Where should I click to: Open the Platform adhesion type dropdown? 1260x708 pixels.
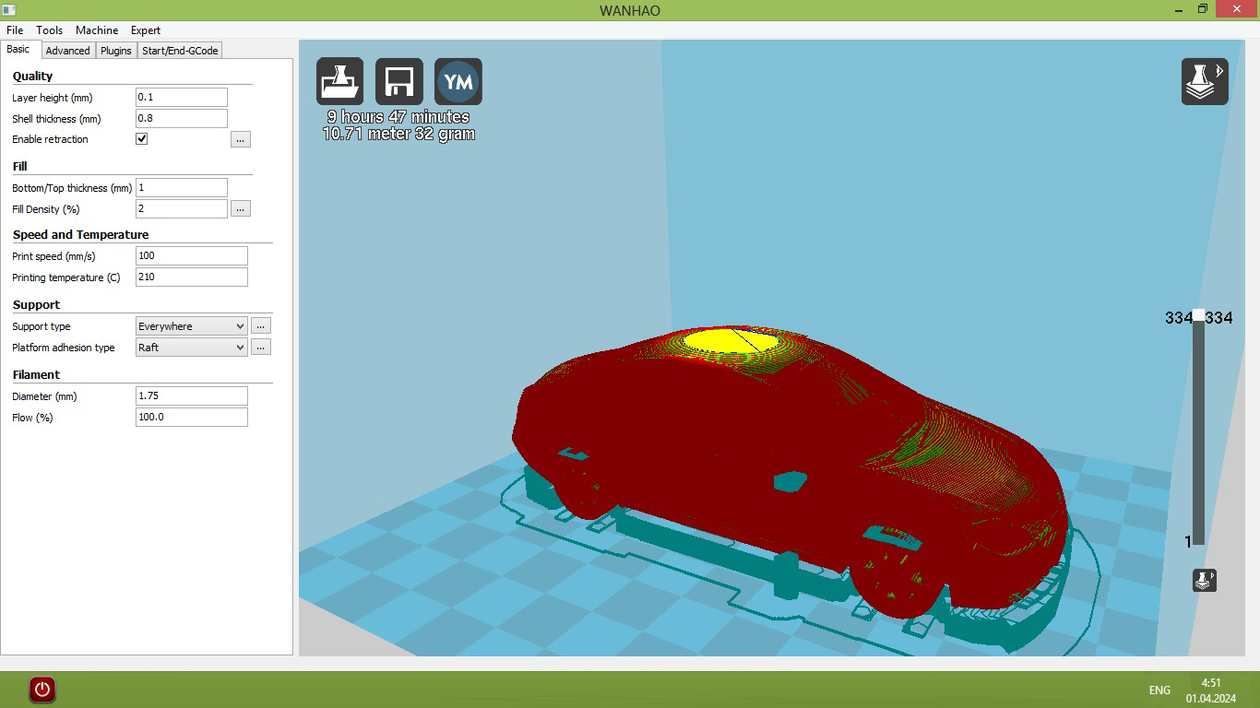(x=192, y=348)
